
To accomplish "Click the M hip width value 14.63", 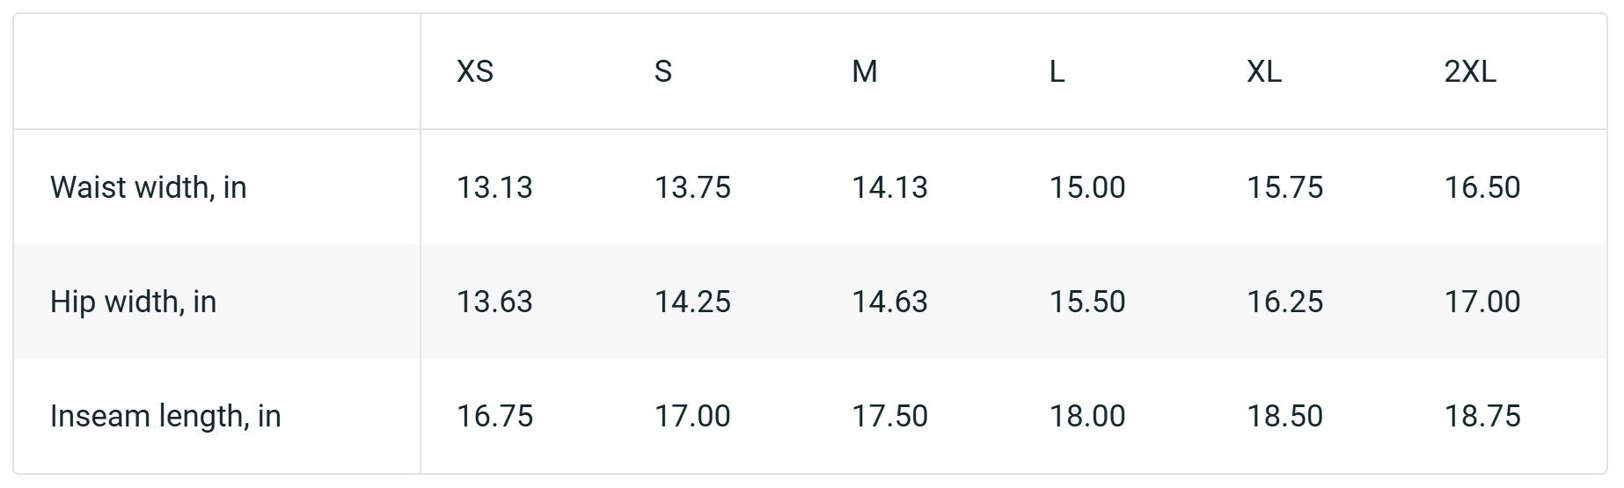I will (889, 302).
